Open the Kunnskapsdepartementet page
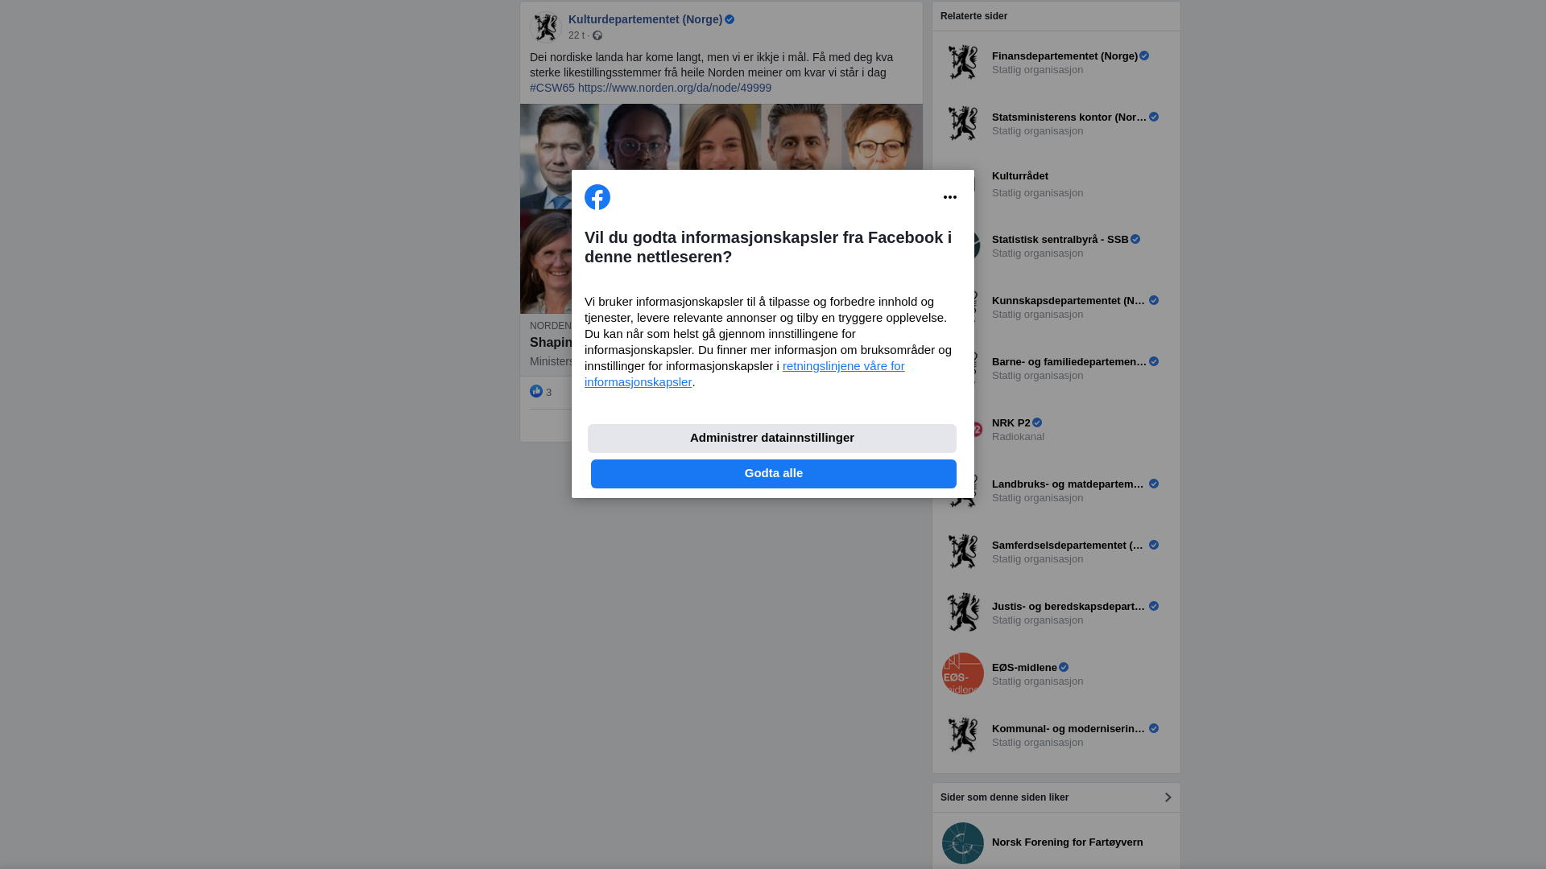1546x869 pixels. [1069, 301]
